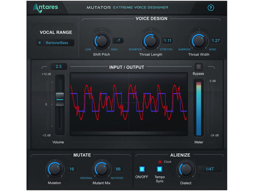Viewport: 254px width, 191px height.
Task: Toggle the Alienize ON/OFF switch
Action: pos(142,169)
